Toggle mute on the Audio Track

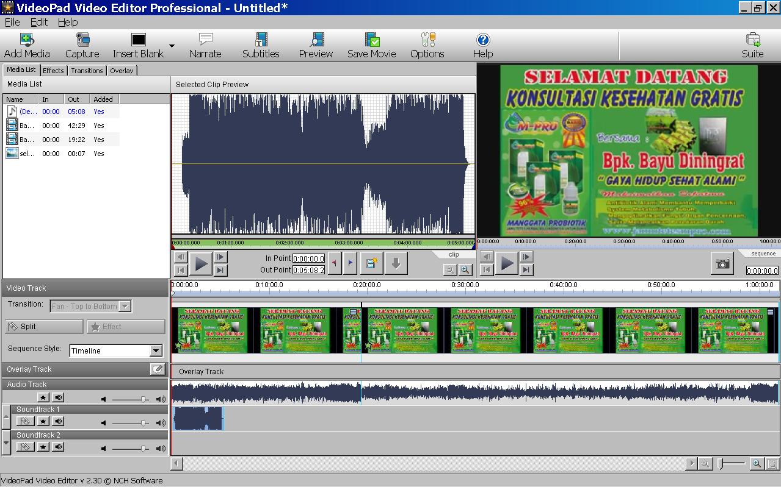tap(58, 398)
